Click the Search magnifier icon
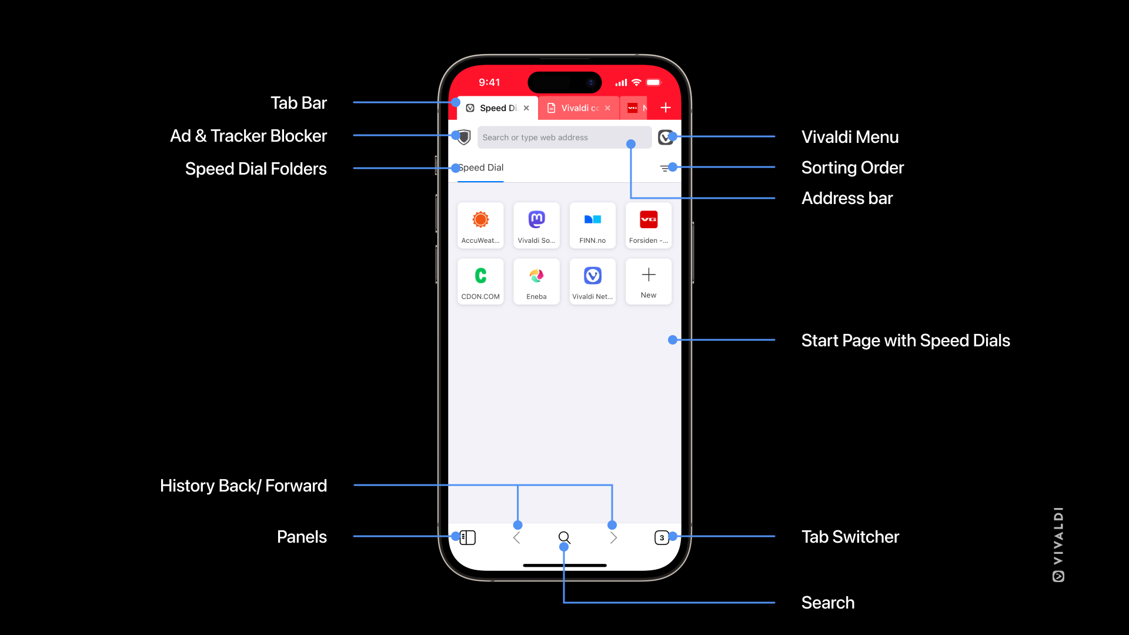This screenshot has width=1129, height=635. [564, 537]
